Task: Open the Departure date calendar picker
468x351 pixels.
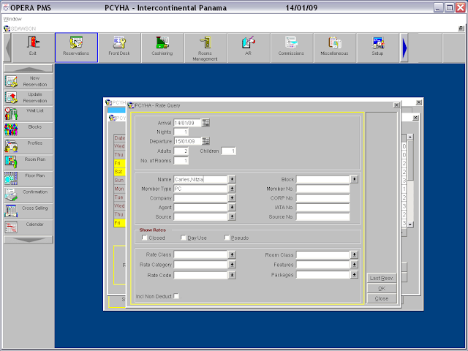Action: click(x=205, y=141)
